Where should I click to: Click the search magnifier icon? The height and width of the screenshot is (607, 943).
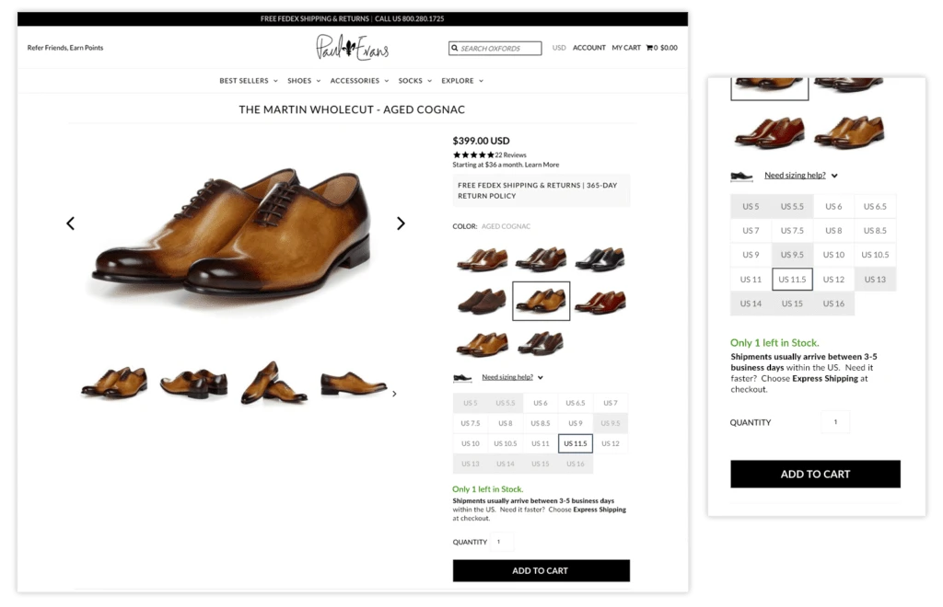pos(454,48)
